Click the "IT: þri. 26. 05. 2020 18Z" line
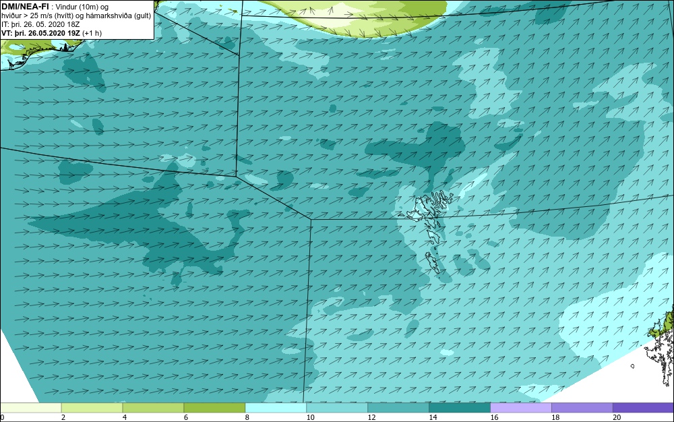 coord(40,24)
